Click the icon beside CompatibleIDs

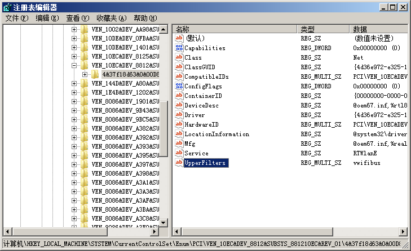pos(179,77)
